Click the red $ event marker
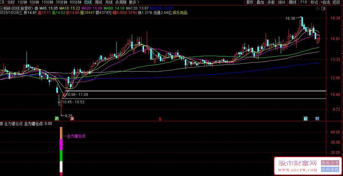 [x=160, y=119]
